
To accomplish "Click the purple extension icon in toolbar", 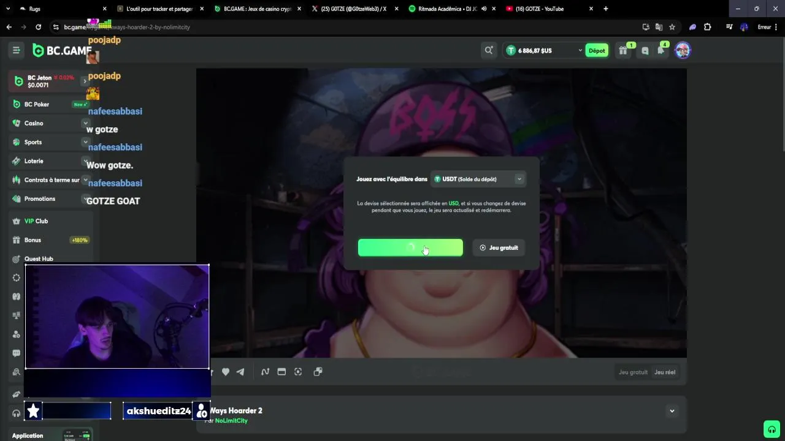I will point(692,27).
